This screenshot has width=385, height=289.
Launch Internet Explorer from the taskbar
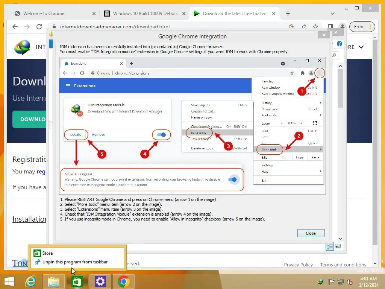[x=31, y=281]
